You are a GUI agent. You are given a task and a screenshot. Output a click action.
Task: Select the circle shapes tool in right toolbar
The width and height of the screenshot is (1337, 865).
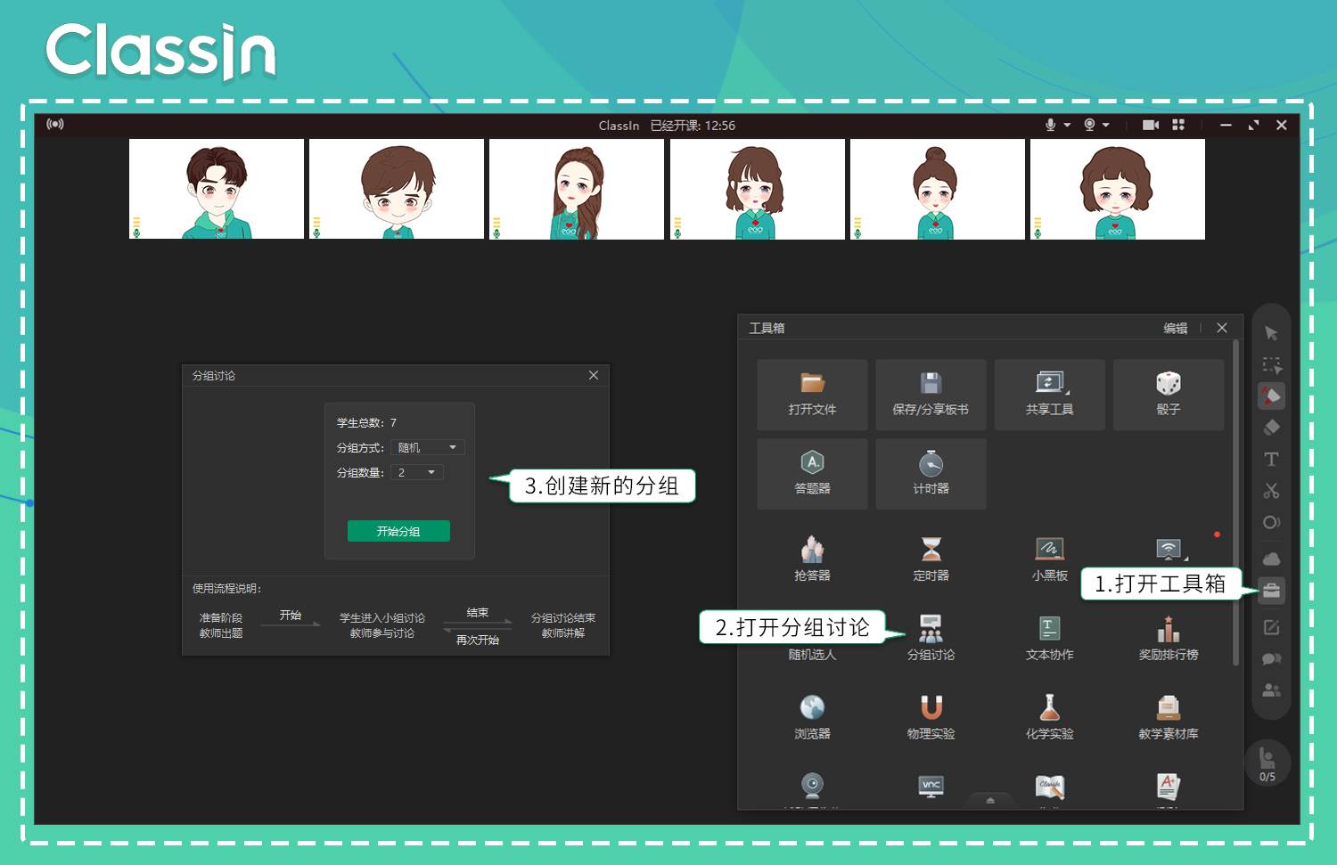[1271, 522]
